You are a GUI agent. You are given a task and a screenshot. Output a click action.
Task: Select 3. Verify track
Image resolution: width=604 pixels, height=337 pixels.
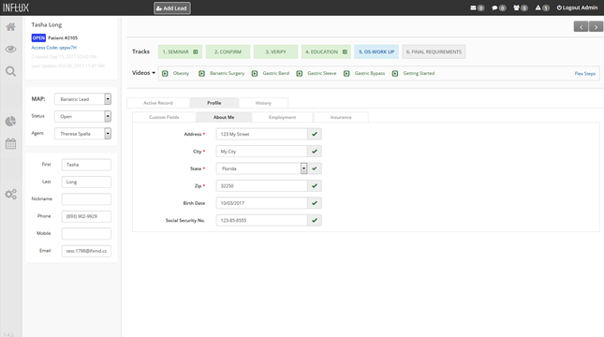click(275, 51)
